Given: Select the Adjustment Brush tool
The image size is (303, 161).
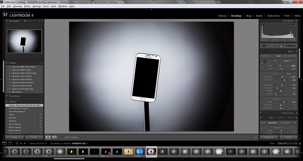Looking at the screenshot, I should click(291, 46).
